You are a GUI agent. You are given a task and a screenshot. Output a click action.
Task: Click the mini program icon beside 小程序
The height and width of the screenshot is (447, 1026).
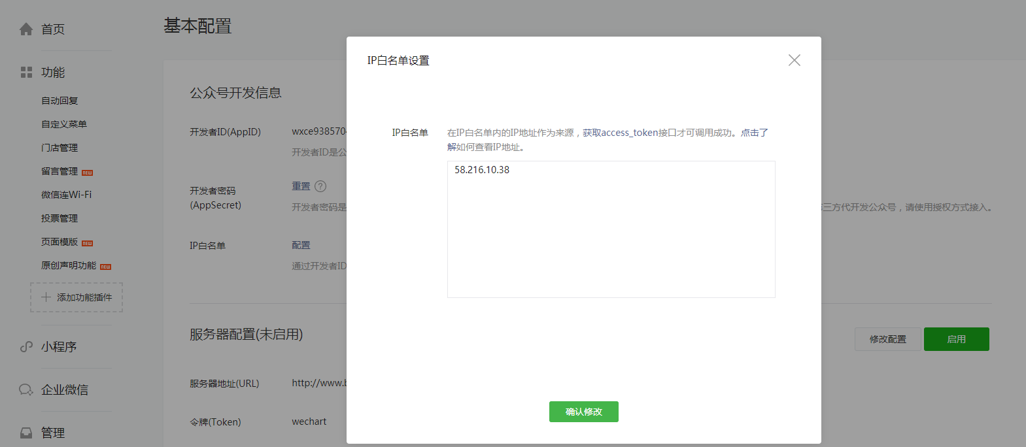click(26, 346)
